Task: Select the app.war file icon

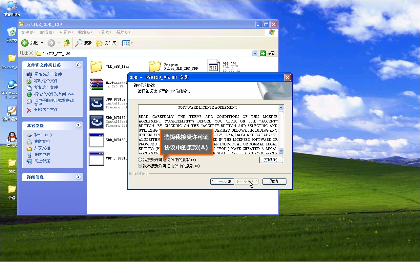Action: [x=213, y=66]
